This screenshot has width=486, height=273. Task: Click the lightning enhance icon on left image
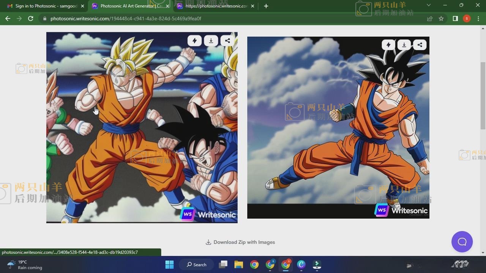pos(194,41)
